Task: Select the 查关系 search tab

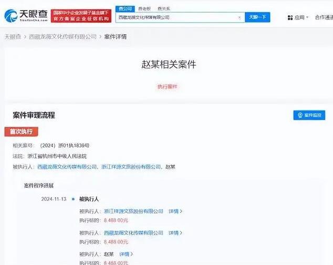Action: (x=164, y=9)
